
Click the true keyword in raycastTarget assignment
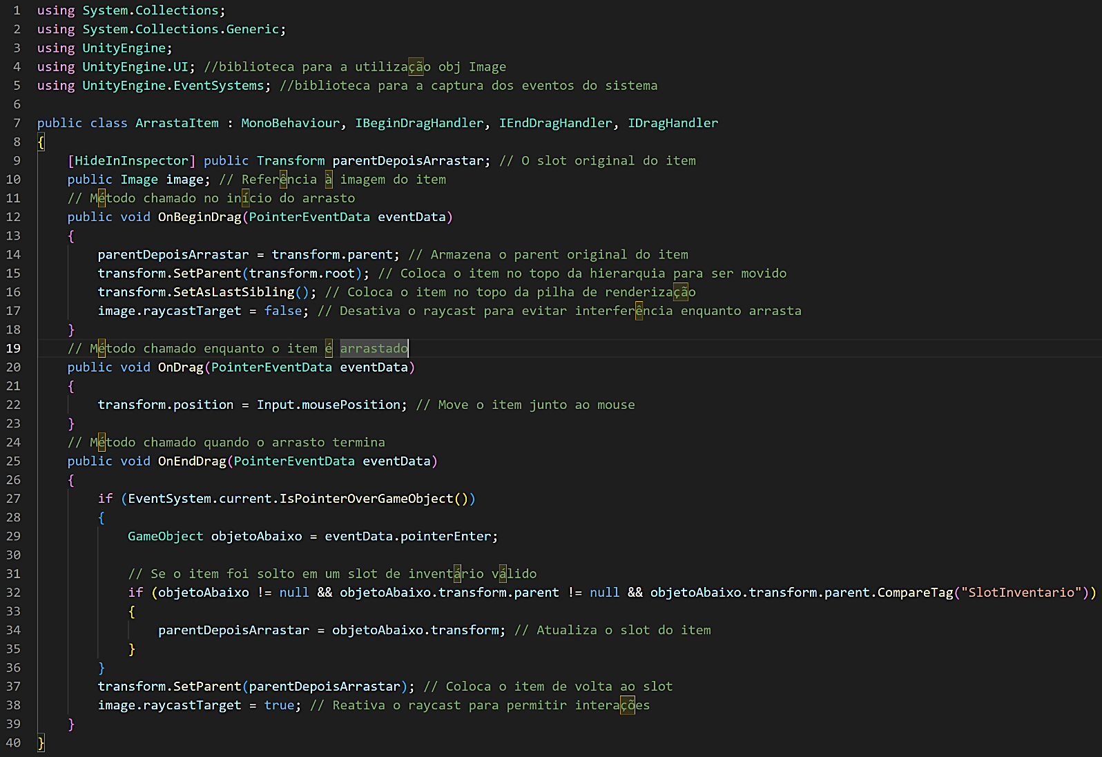tap(279, 705)
